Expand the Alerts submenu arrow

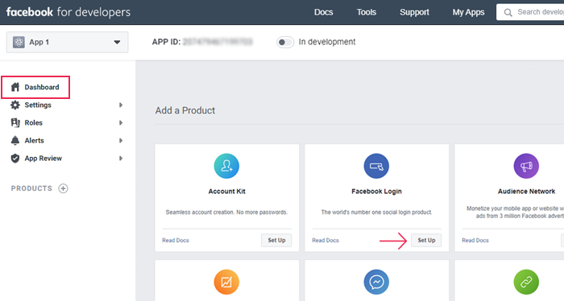coord(121,141)
